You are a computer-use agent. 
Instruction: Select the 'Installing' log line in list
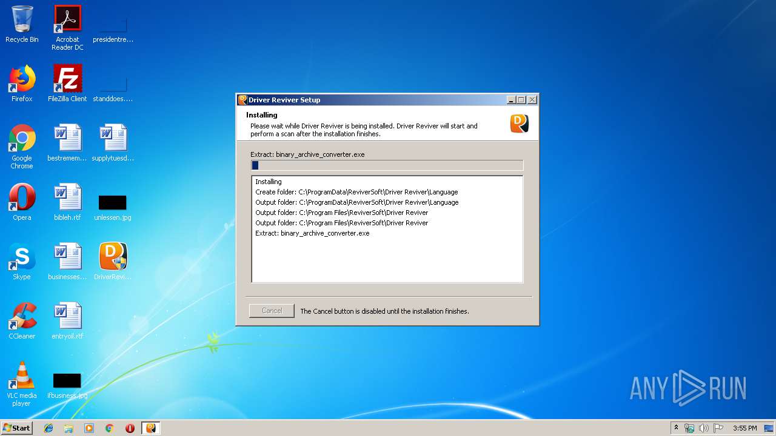coord(269,182)
